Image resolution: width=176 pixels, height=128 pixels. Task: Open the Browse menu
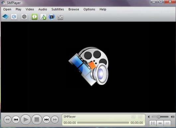click(x=74, y=9)
